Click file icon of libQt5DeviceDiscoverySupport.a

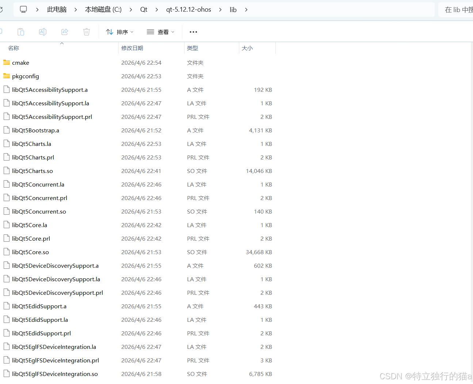(7, 266)
